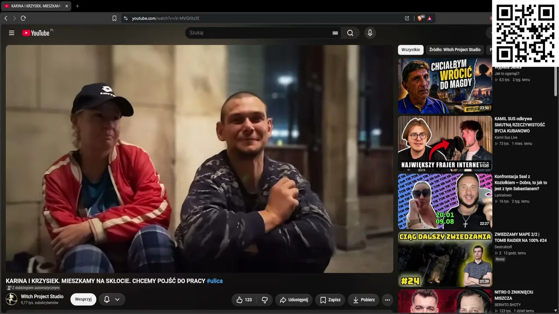Image resolution: width=559 pixels, height=314 pixels.
Task: Reload the page with the refresh icon
Action: tap(23, 18)
